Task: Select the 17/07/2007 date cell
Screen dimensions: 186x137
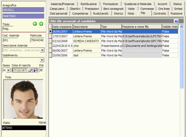Action: (x=62, y=36)
